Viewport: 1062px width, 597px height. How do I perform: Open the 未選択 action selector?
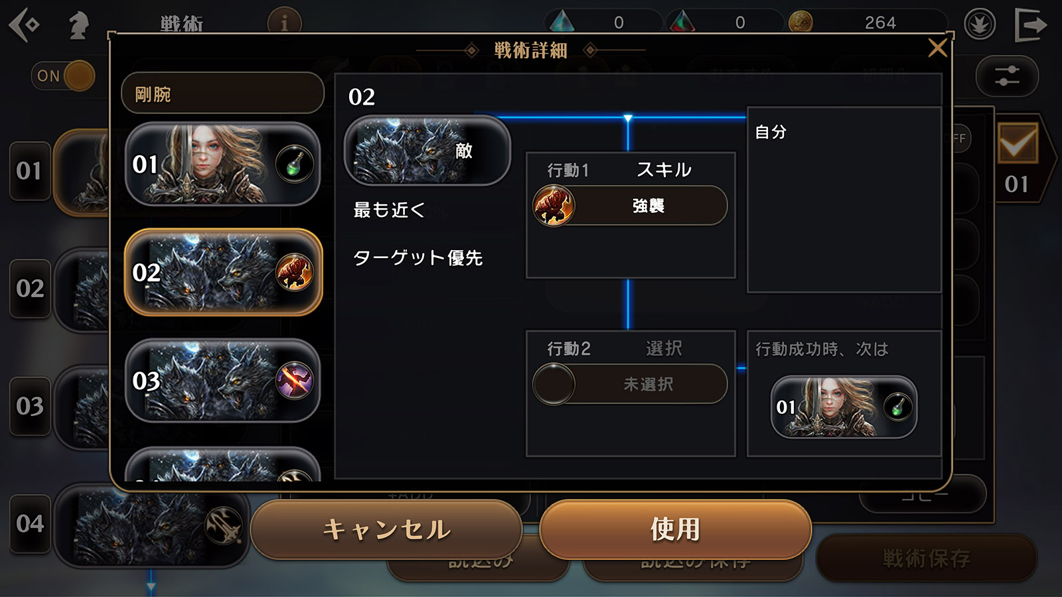[x=630, y=384]
